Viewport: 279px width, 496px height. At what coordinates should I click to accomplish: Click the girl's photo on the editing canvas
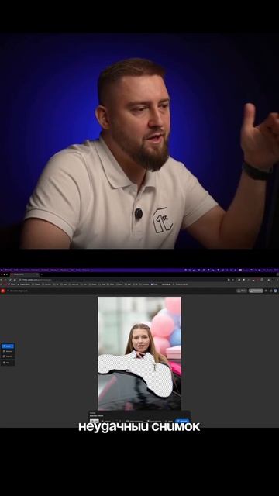[x=139, y=353]
